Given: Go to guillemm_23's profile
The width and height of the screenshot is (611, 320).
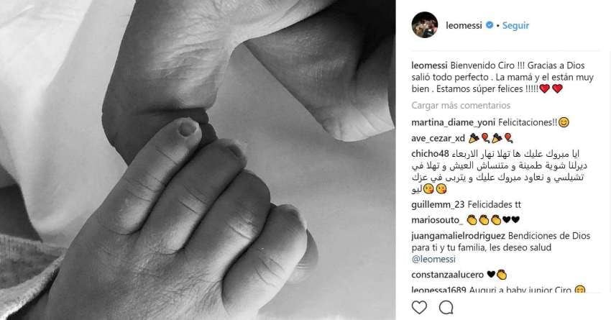Looking at the screenshot, I should tap(438, 205).
